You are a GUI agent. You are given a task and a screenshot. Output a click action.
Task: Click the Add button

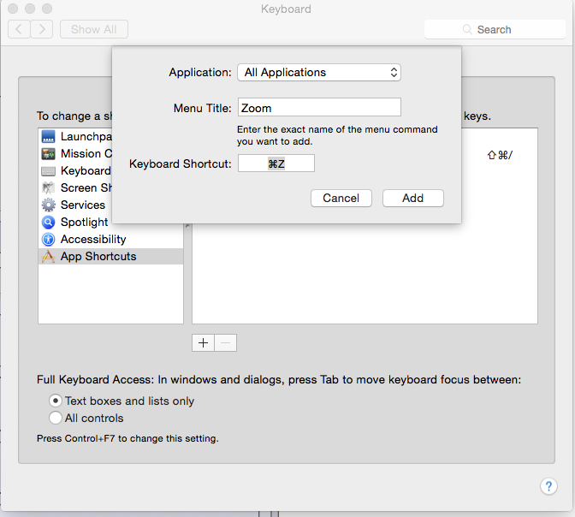pyautogui.click(x=413, y=198)
